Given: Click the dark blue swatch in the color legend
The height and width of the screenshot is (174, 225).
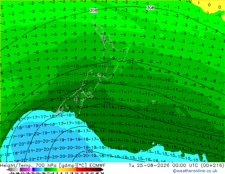Looking at the screenshot, I should click(33, 170).
